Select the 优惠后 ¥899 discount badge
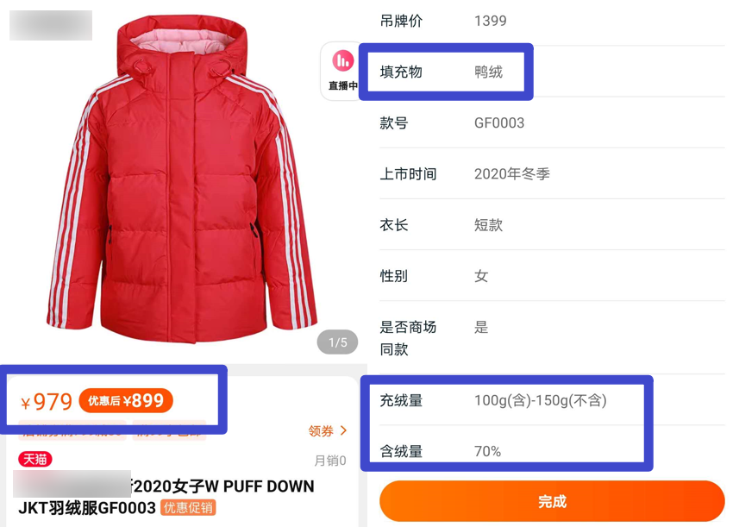Screen dimensions: 739x527 pos(126,401)
